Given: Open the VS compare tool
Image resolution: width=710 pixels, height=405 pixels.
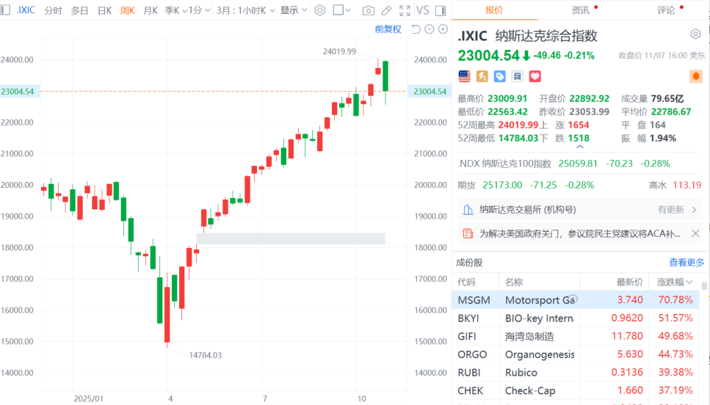Looking at the screenshot, I should [x=422, y=10].
